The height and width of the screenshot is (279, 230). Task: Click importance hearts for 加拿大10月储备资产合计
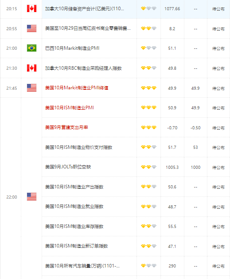pos(148,8)
